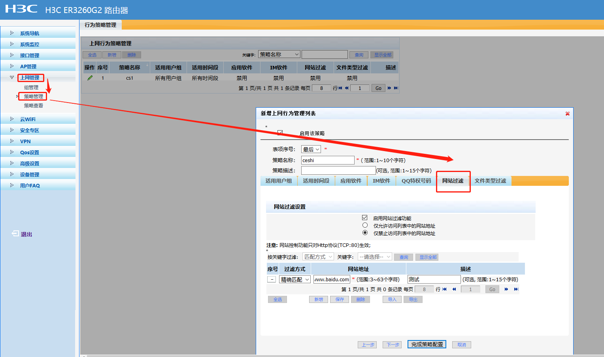Toggle the 启用网站过滤功能 checkbox

(365, 218)
